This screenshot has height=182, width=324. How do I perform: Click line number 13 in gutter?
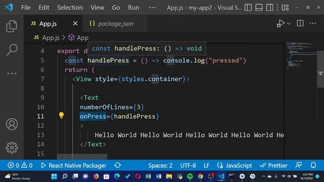(40, 135)
